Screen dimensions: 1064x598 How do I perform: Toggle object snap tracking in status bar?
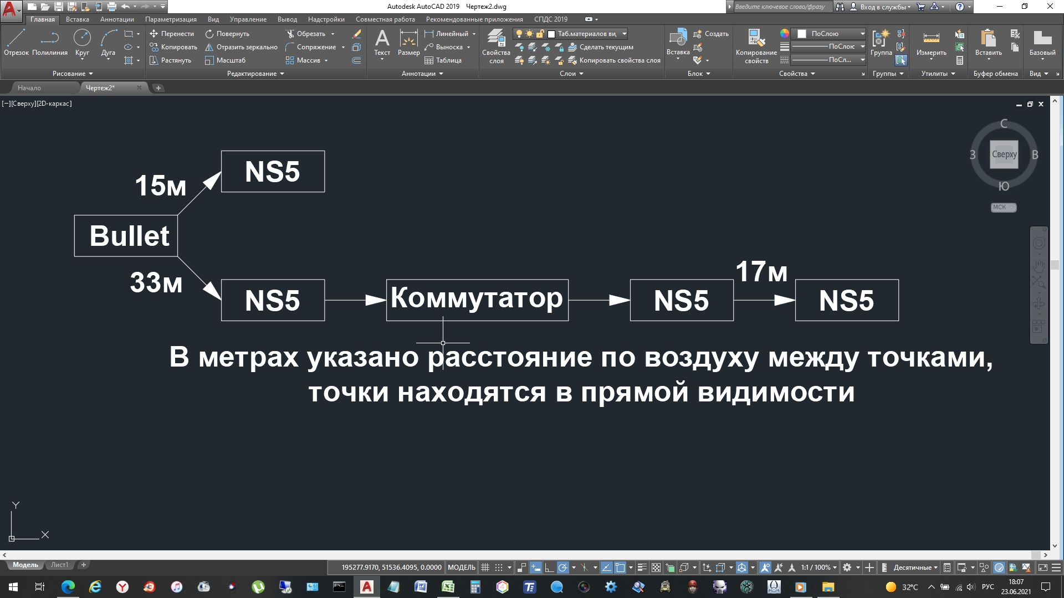coord(606,568)
